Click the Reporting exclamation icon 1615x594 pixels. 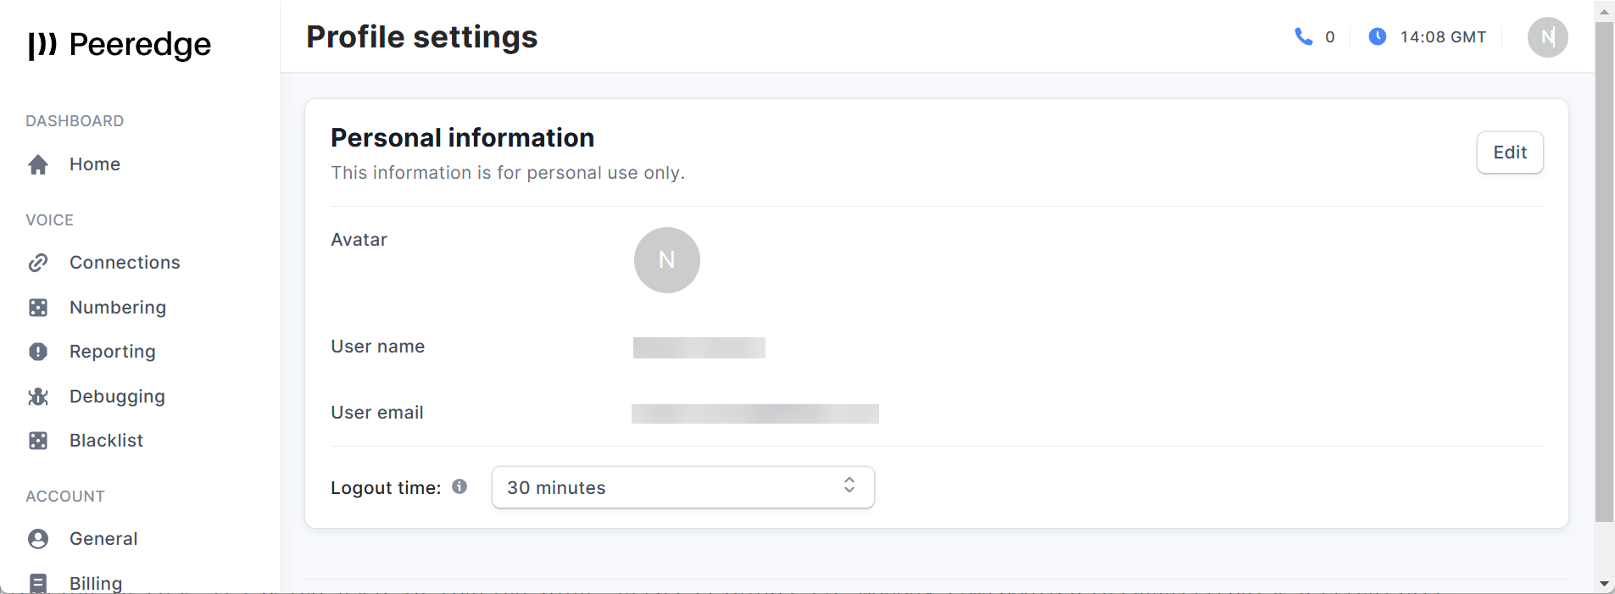coord(38,352)
